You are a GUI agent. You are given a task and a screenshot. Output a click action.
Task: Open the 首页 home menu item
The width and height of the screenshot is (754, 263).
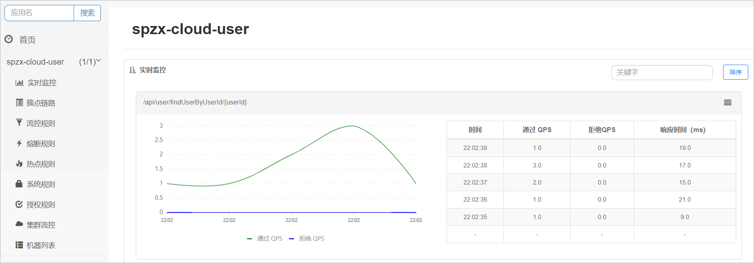coord(27,40)
